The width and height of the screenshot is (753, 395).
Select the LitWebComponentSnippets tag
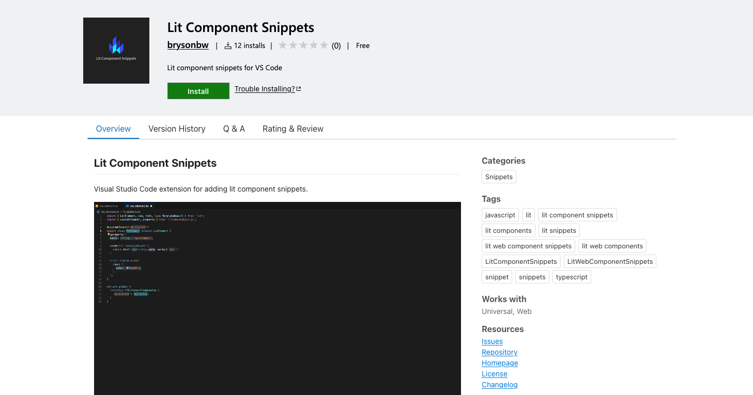coord(610,261)
